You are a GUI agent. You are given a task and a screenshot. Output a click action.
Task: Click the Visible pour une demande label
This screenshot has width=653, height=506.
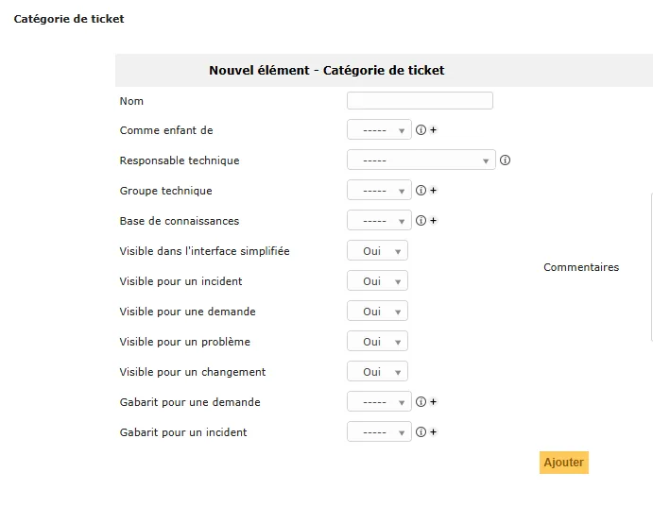(x=187, y=312)
